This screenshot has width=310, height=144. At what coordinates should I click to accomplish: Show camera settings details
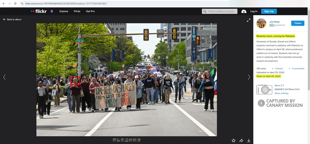281,93
